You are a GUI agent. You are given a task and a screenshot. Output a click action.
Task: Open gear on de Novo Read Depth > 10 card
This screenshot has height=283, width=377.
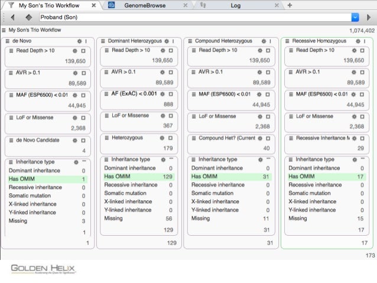(x=75, y=51)
